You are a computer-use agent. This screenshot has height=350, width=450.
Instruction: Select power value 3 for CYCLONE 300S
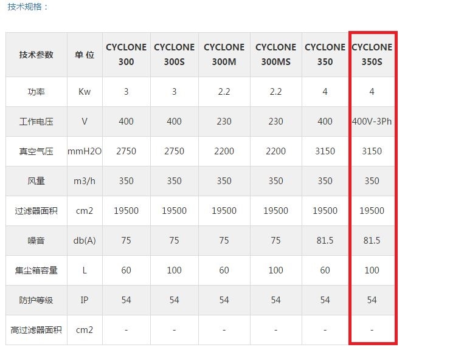tap(174, 92)
